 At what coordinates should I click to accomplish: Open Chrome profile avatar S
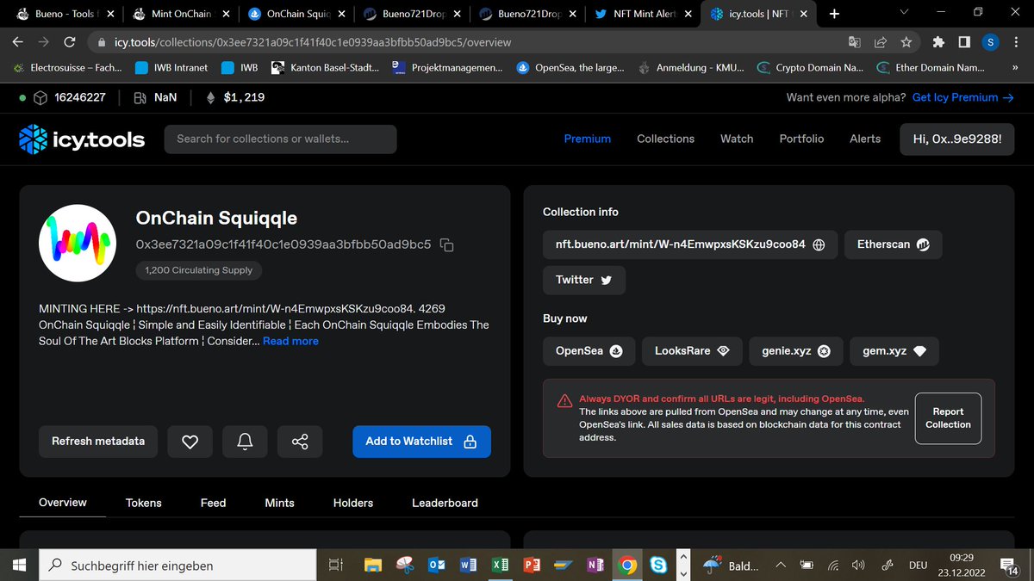point(990,41)
